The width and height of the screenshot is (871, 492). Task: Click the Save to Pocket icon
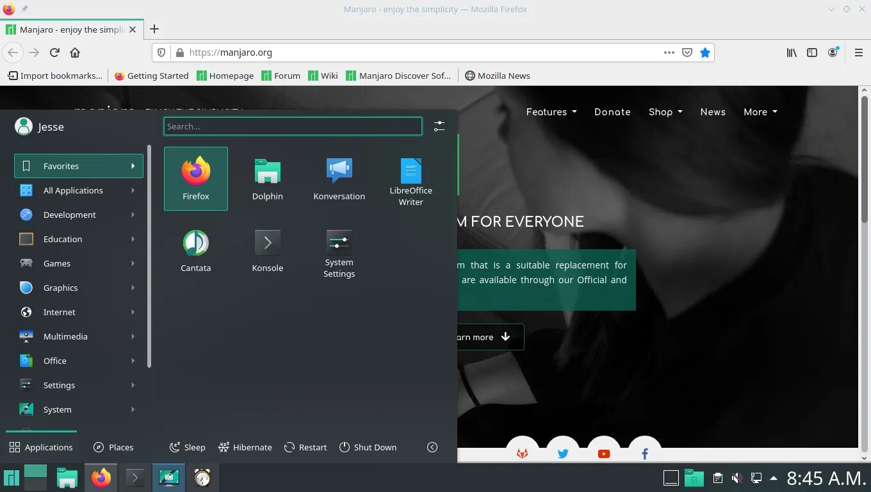pos(687,53)
